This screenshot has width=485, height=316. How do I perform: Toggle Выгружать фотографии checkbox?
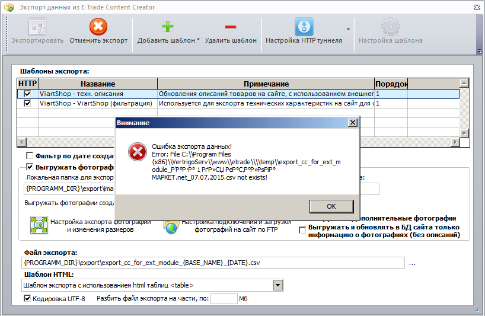(30, 167)
